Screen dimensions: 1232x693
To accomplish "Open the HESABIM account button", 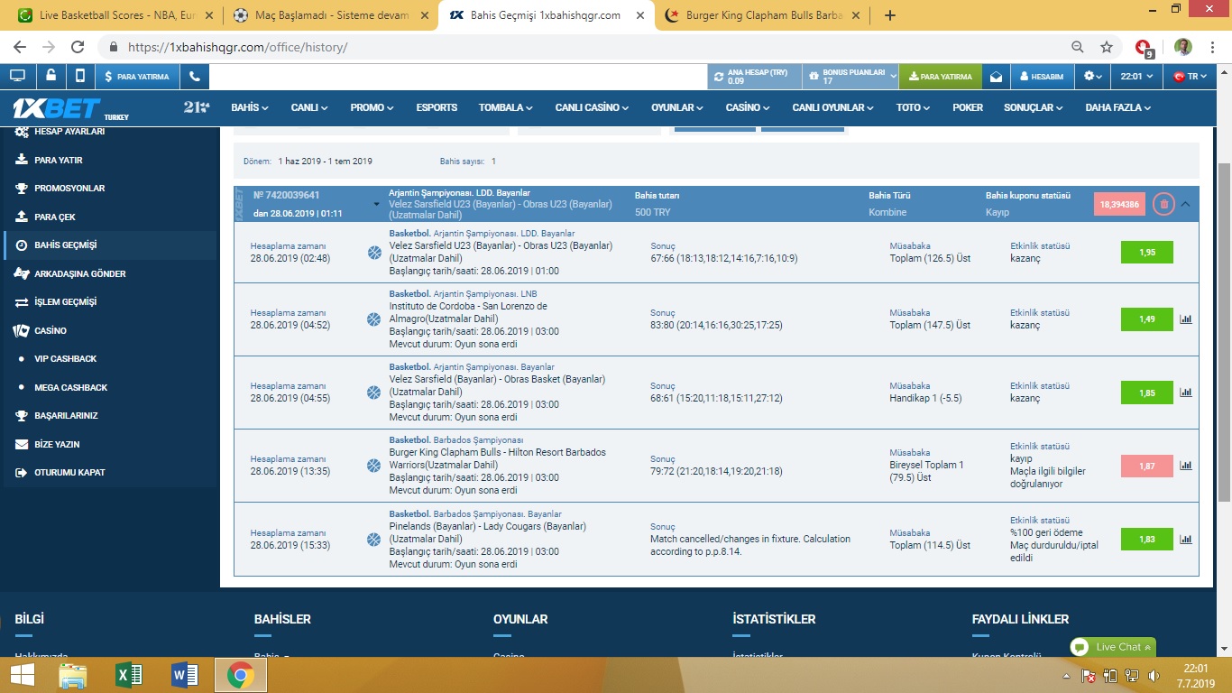I will point(1041,77).
